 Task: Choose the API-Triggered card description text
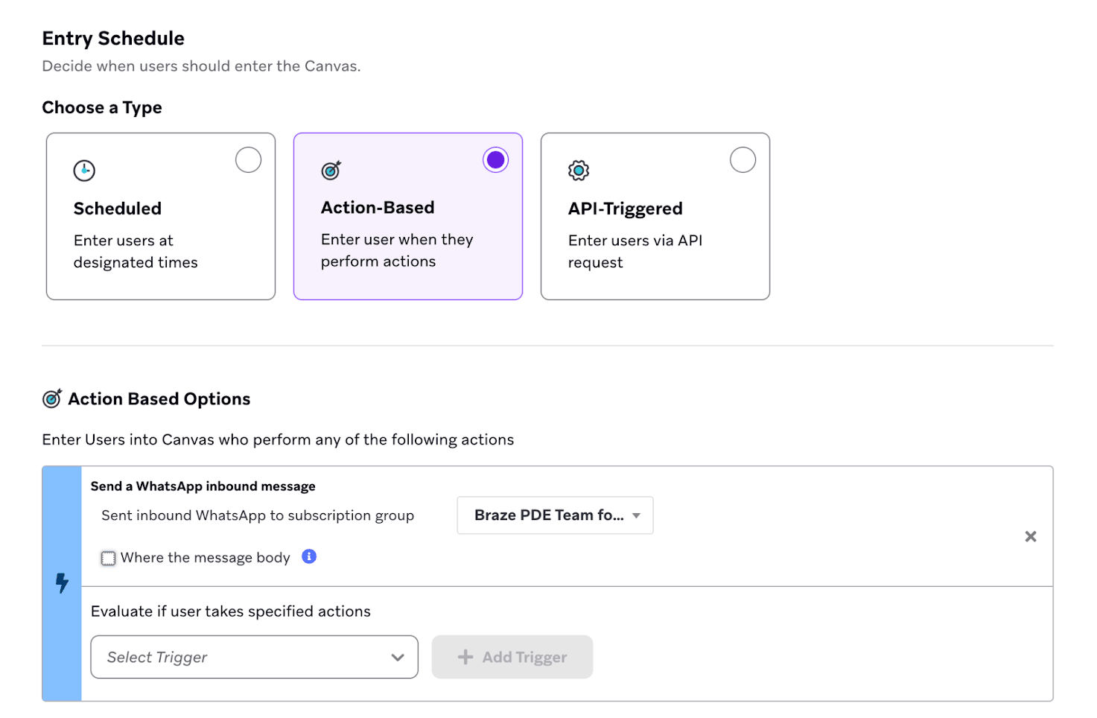pos(635,251)
